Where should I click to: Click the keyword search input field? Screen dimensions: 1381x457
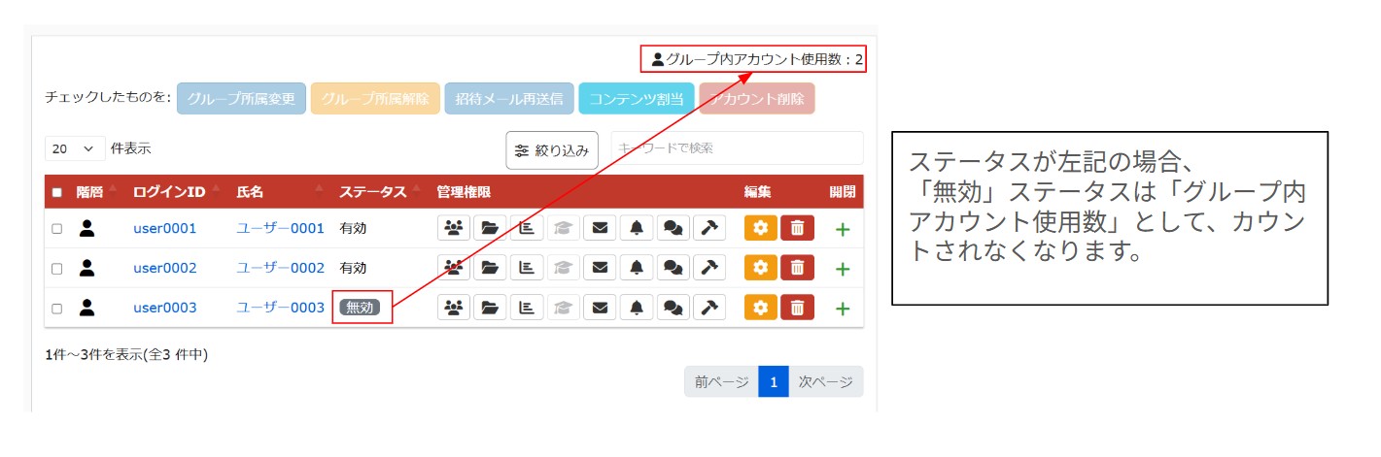point(736,148)
